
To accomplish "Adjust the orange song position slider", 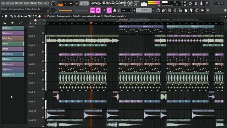I will [x=73, y=10].
